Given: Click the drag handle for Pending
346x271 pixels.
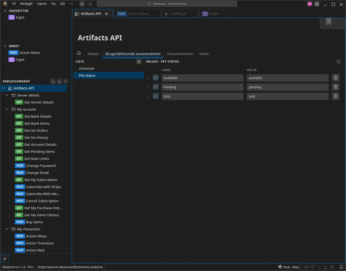Looking at the screenshot, I should [x=148, y=87].
